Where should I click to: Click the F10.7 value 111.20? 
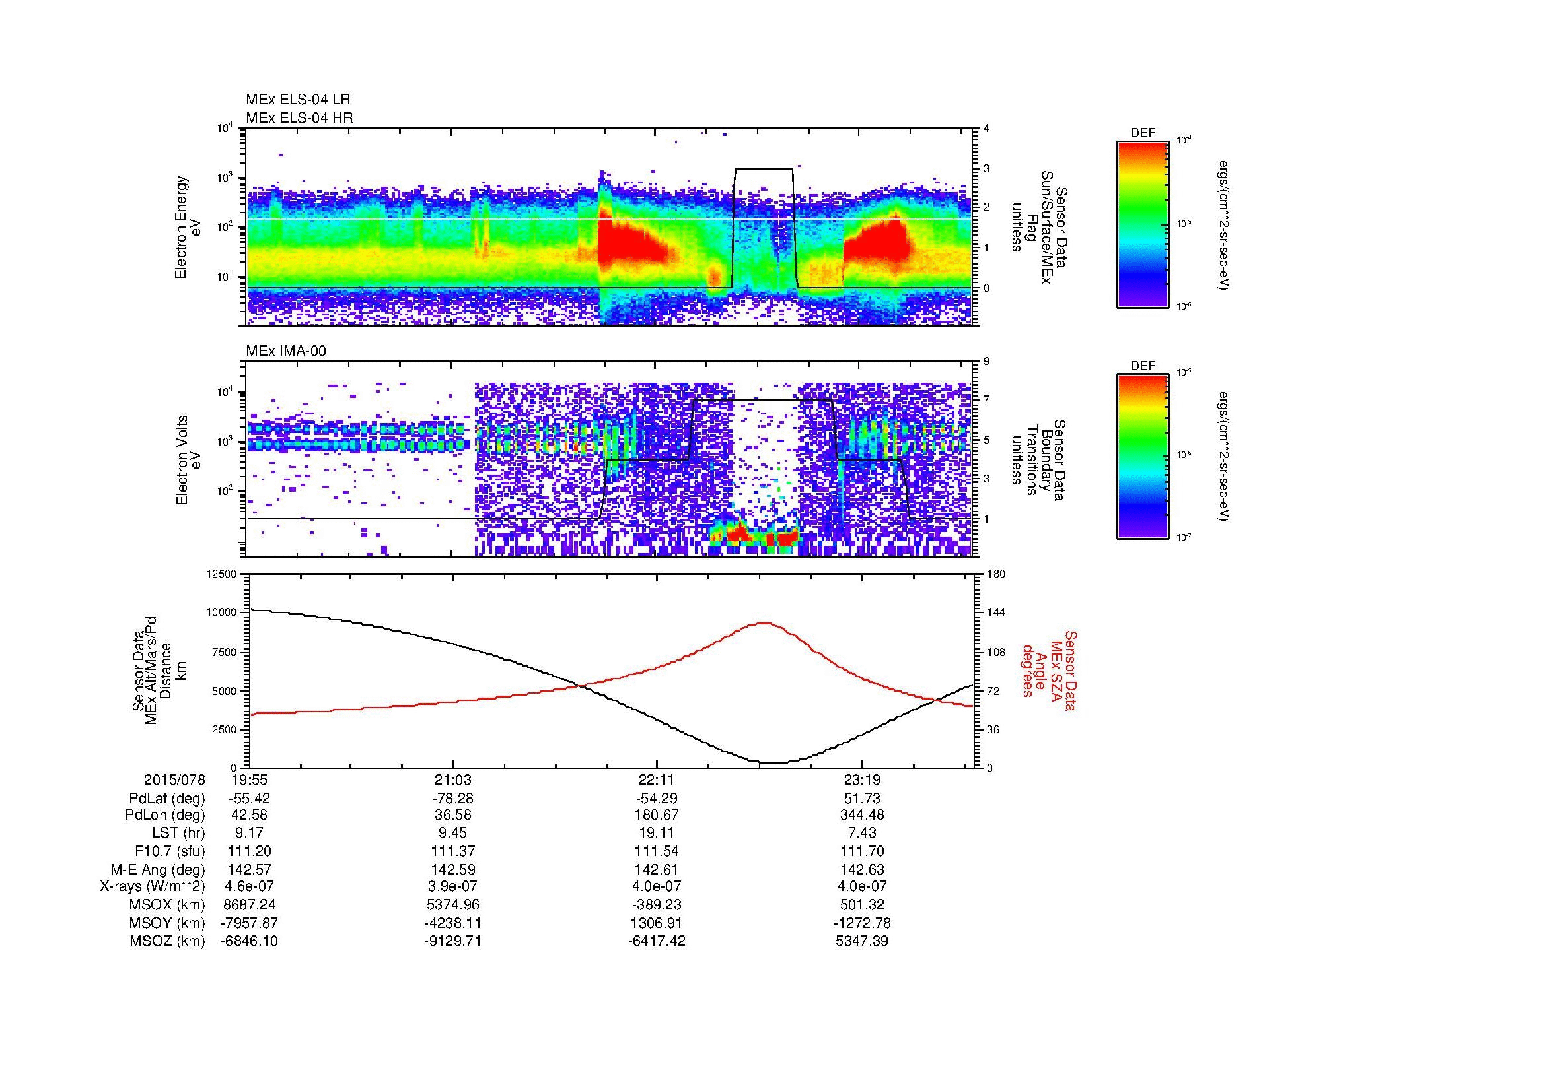tap(250, 851)
